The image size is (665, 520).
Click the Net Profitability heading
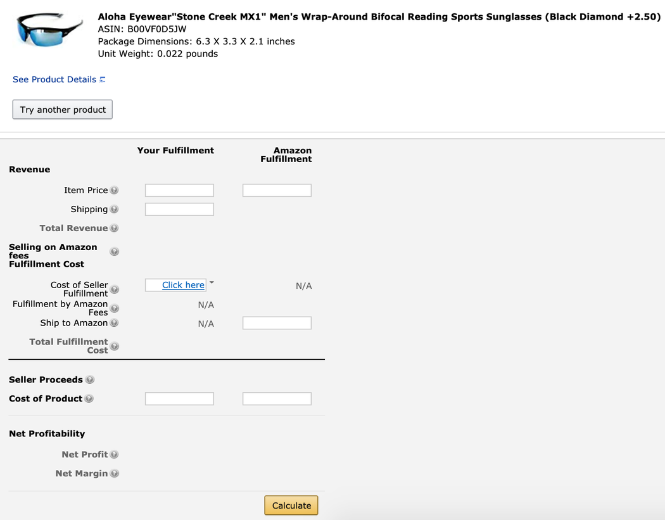point(47,434)
